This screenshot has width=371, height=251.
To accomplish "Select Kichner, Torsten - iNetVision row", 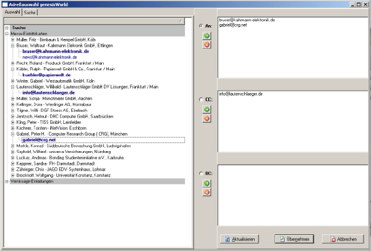I will click(51, 128).
